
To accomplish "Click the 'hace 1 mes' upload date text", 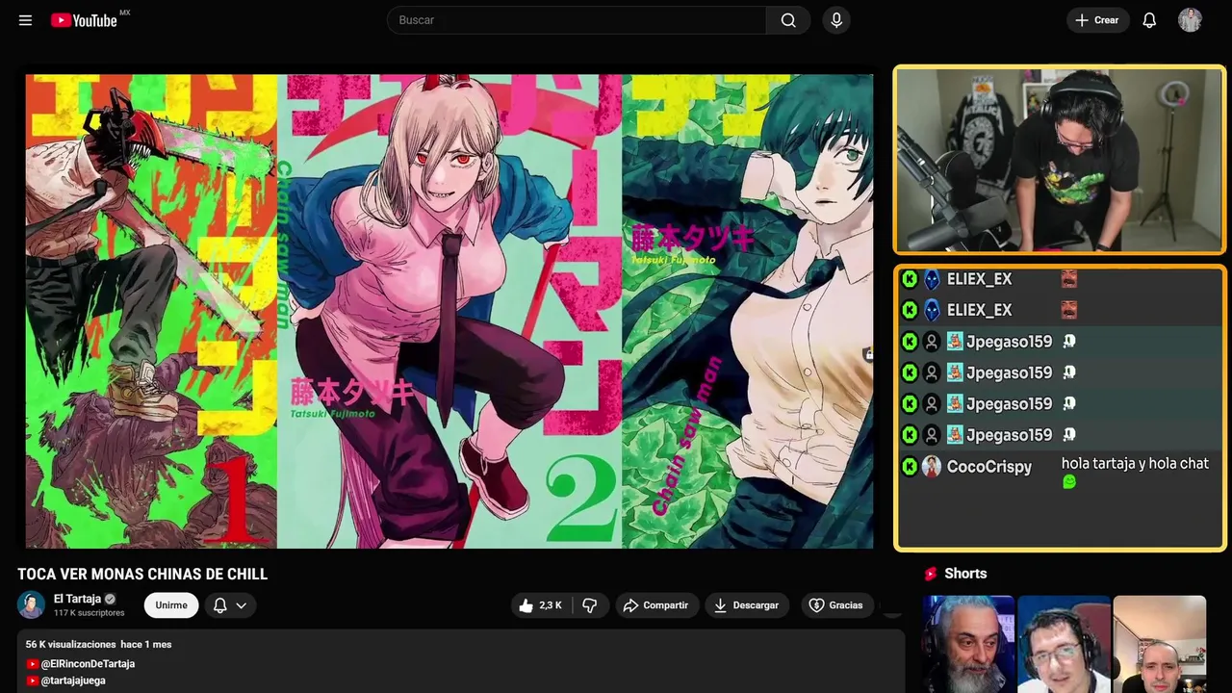I will tap(146, 644).
